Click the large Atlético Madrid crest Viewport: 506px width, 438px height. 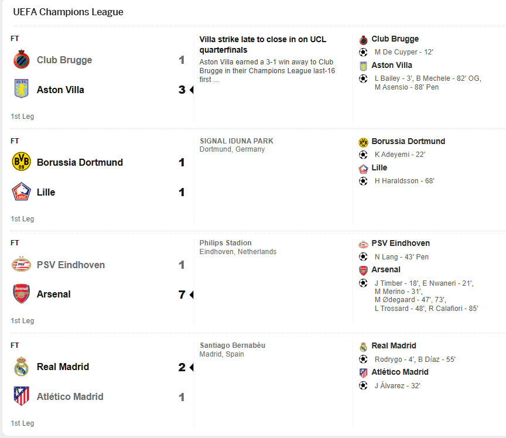(21, 396)
